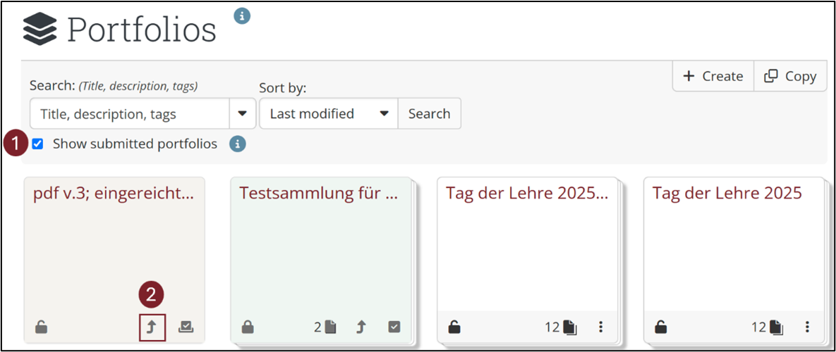The width and height of the screenshot is (836, 352).
Task: Open three-dot menu on the last Tag der Lehre 2025 card
Action: pos(808,327)
